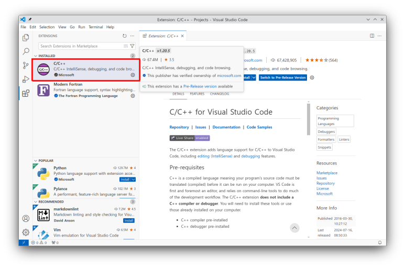Open microsoft.com link in hover tooltip

229,75
